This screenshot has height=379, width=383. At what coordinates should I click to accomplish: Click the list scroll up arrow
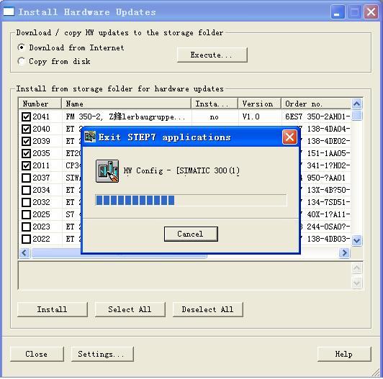pos(356,104)
